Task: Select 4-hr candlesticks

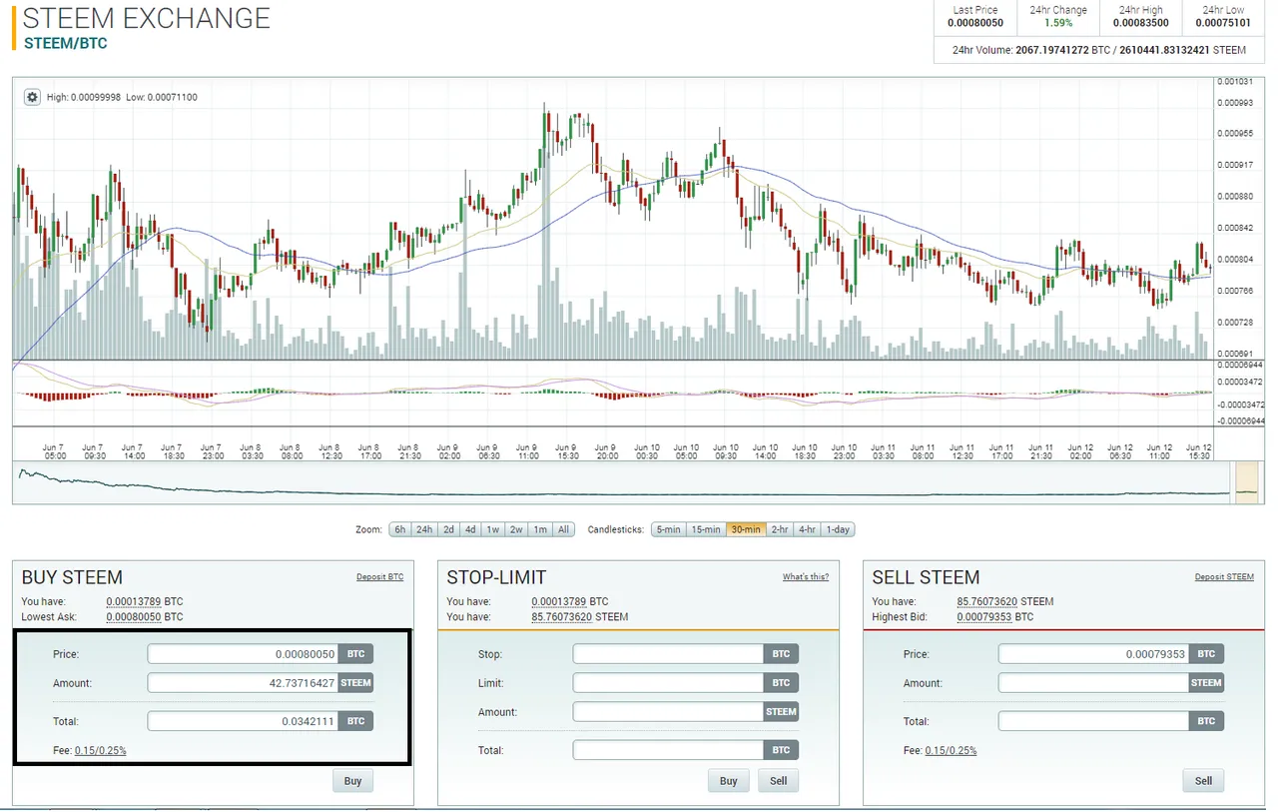Action: (x=807, y=529)
